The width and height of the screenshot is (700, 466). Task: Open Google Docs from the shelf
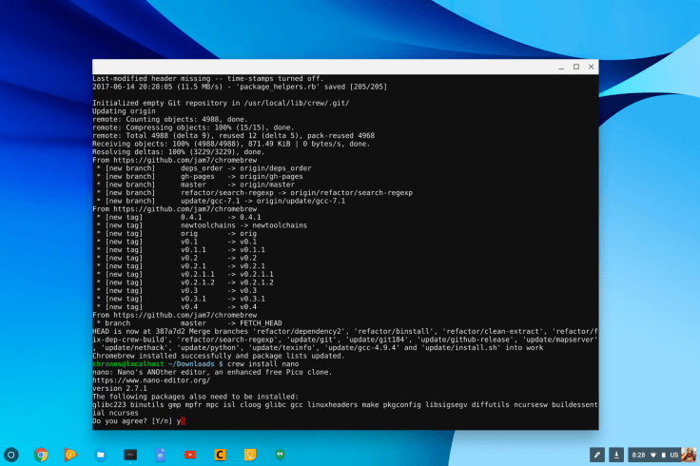[160, 455]
